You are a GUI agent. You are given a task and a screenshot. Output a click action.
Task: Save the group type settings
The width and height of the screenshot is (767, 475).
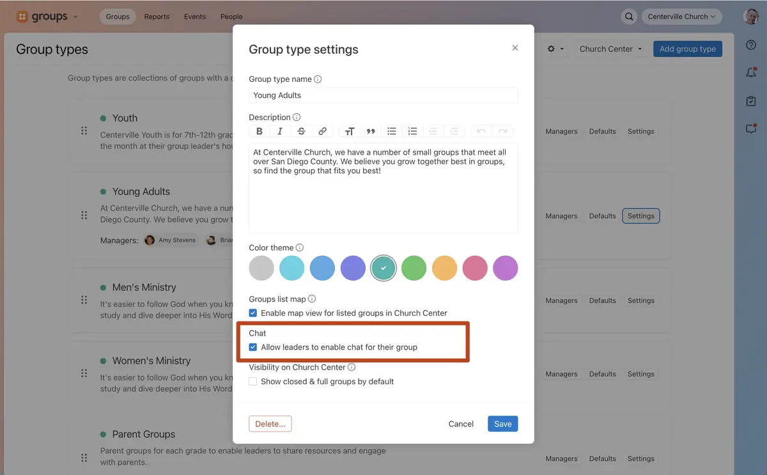(503, 424)
